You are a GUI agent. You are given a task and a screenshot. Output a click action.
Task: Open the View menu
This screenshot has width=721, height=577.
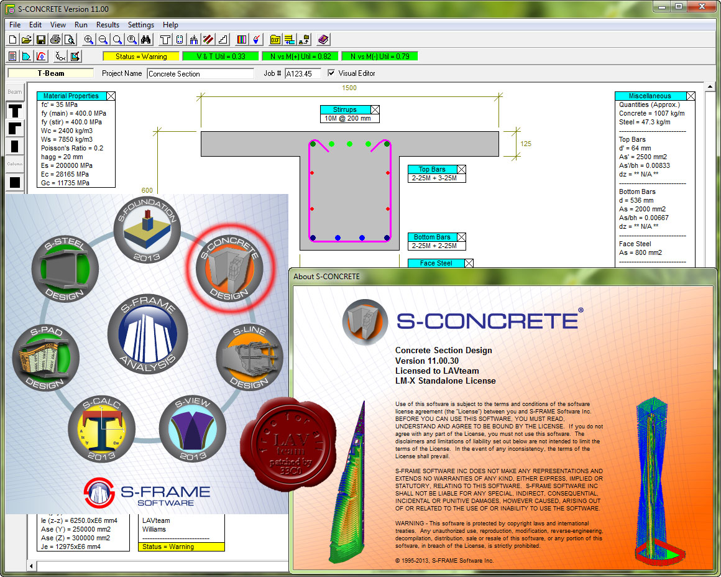(x=58, y=25)
